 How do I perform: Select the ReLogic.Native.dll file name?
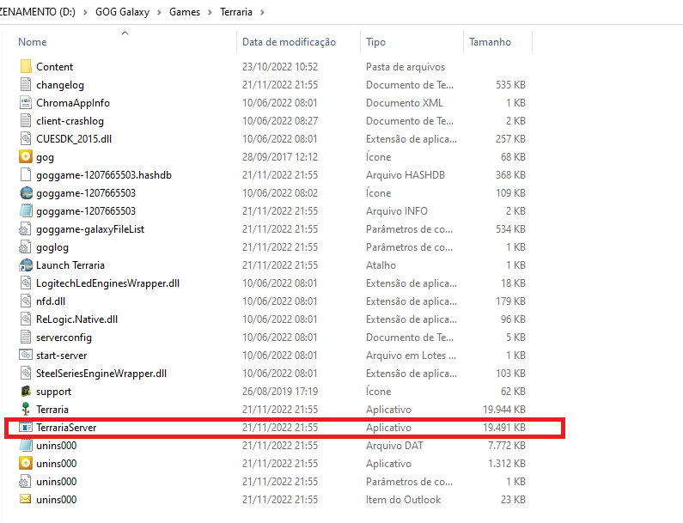pyautogui.click(x=76, y=319)
